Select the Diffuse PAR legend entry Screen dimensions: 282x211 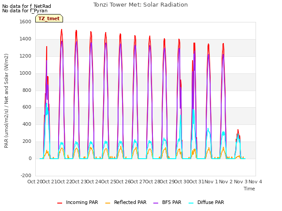click(x=206, y=202)
